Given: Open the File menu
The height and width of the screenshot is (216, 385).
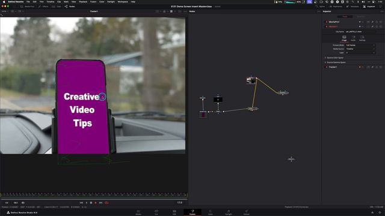Looking at the screenshot, I should pyautogui.click(x=28, y=2).
